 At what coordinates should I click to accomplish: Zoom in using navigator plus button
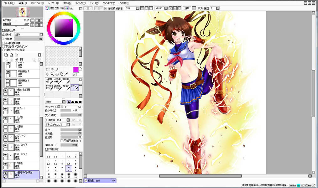(x=37, y=20)
